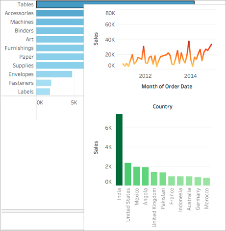226x231 pixels.
Task: Select the United States bar
Action: click(x=128, y=174)
